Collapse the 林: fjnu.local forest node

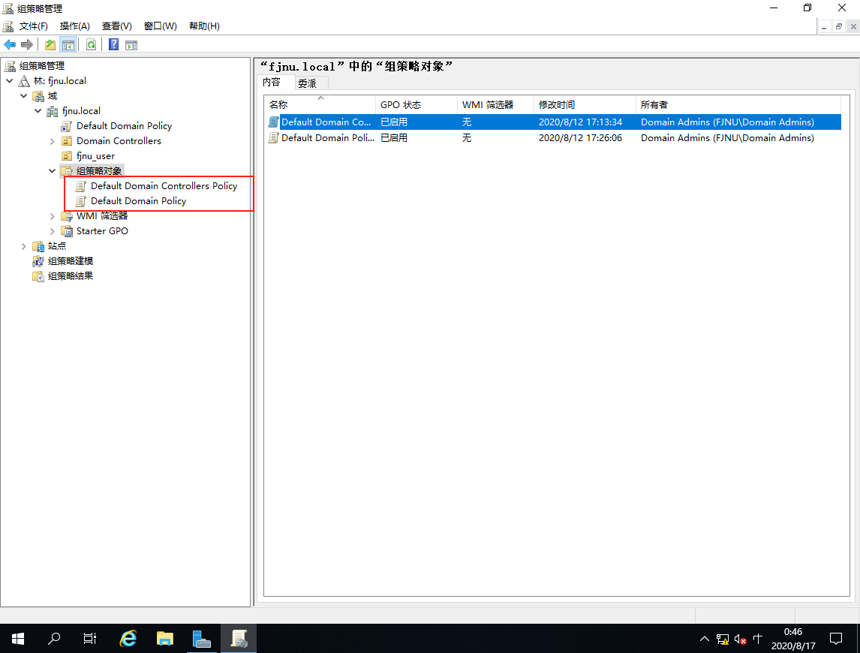click(9, 80)
